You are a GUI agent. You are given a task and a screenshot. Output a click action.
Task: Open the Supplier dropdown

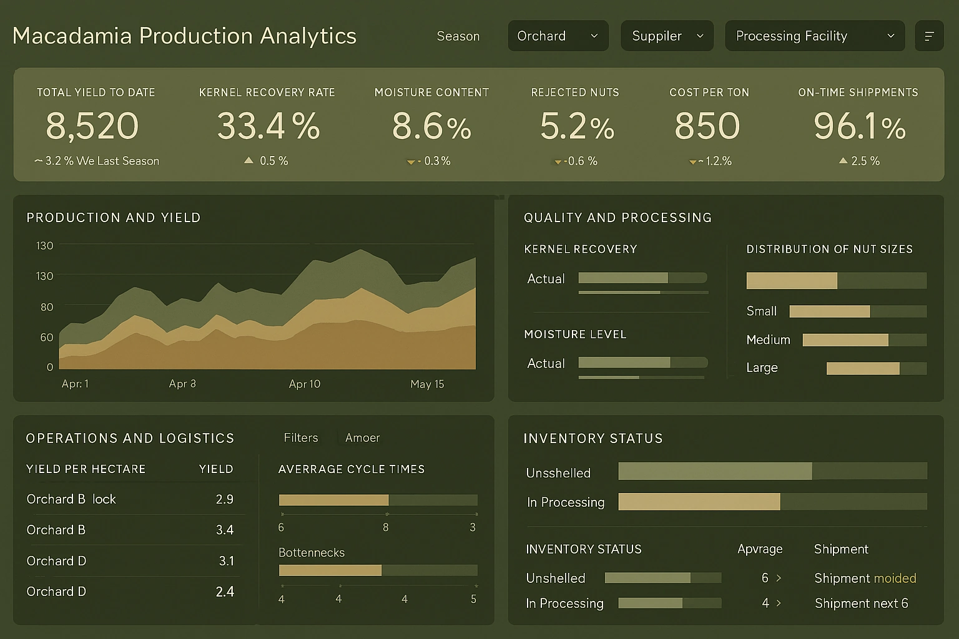[667, 36]
